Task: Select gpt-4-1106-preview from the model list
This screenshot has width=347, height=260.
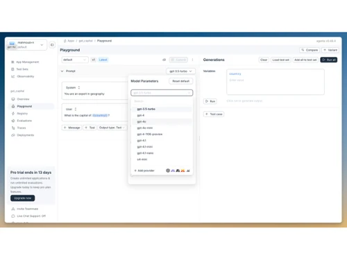Action: [162, 134]
